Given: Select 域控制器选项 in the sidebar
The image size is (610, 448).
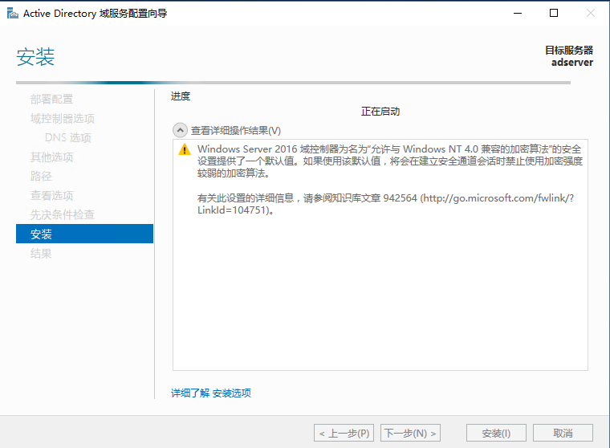Looking at the screenshot, I should point(63,119).
